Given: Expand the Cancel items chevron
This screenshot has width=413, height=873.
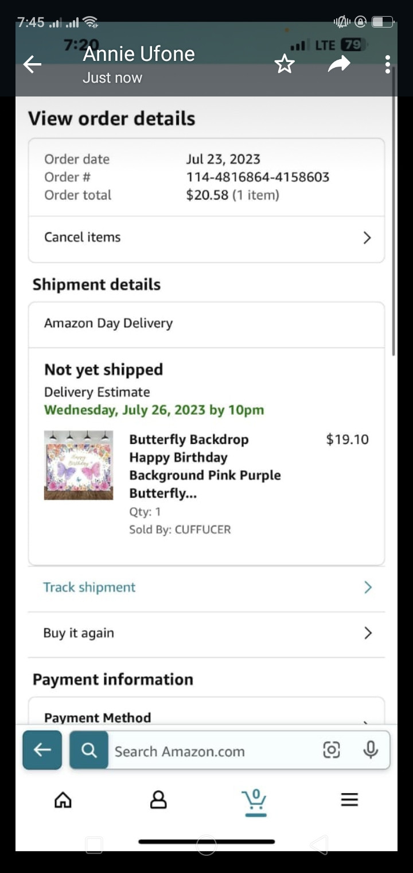Looking at the screenshot, I should 368,238.
